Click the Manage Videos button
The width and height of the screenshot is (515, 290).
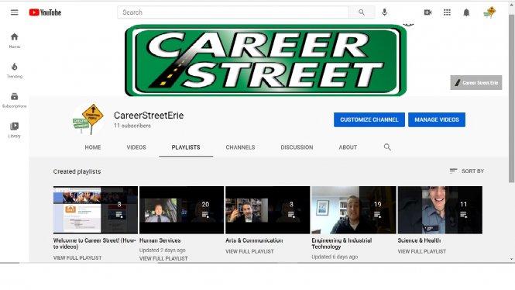(x=437, y=119)
